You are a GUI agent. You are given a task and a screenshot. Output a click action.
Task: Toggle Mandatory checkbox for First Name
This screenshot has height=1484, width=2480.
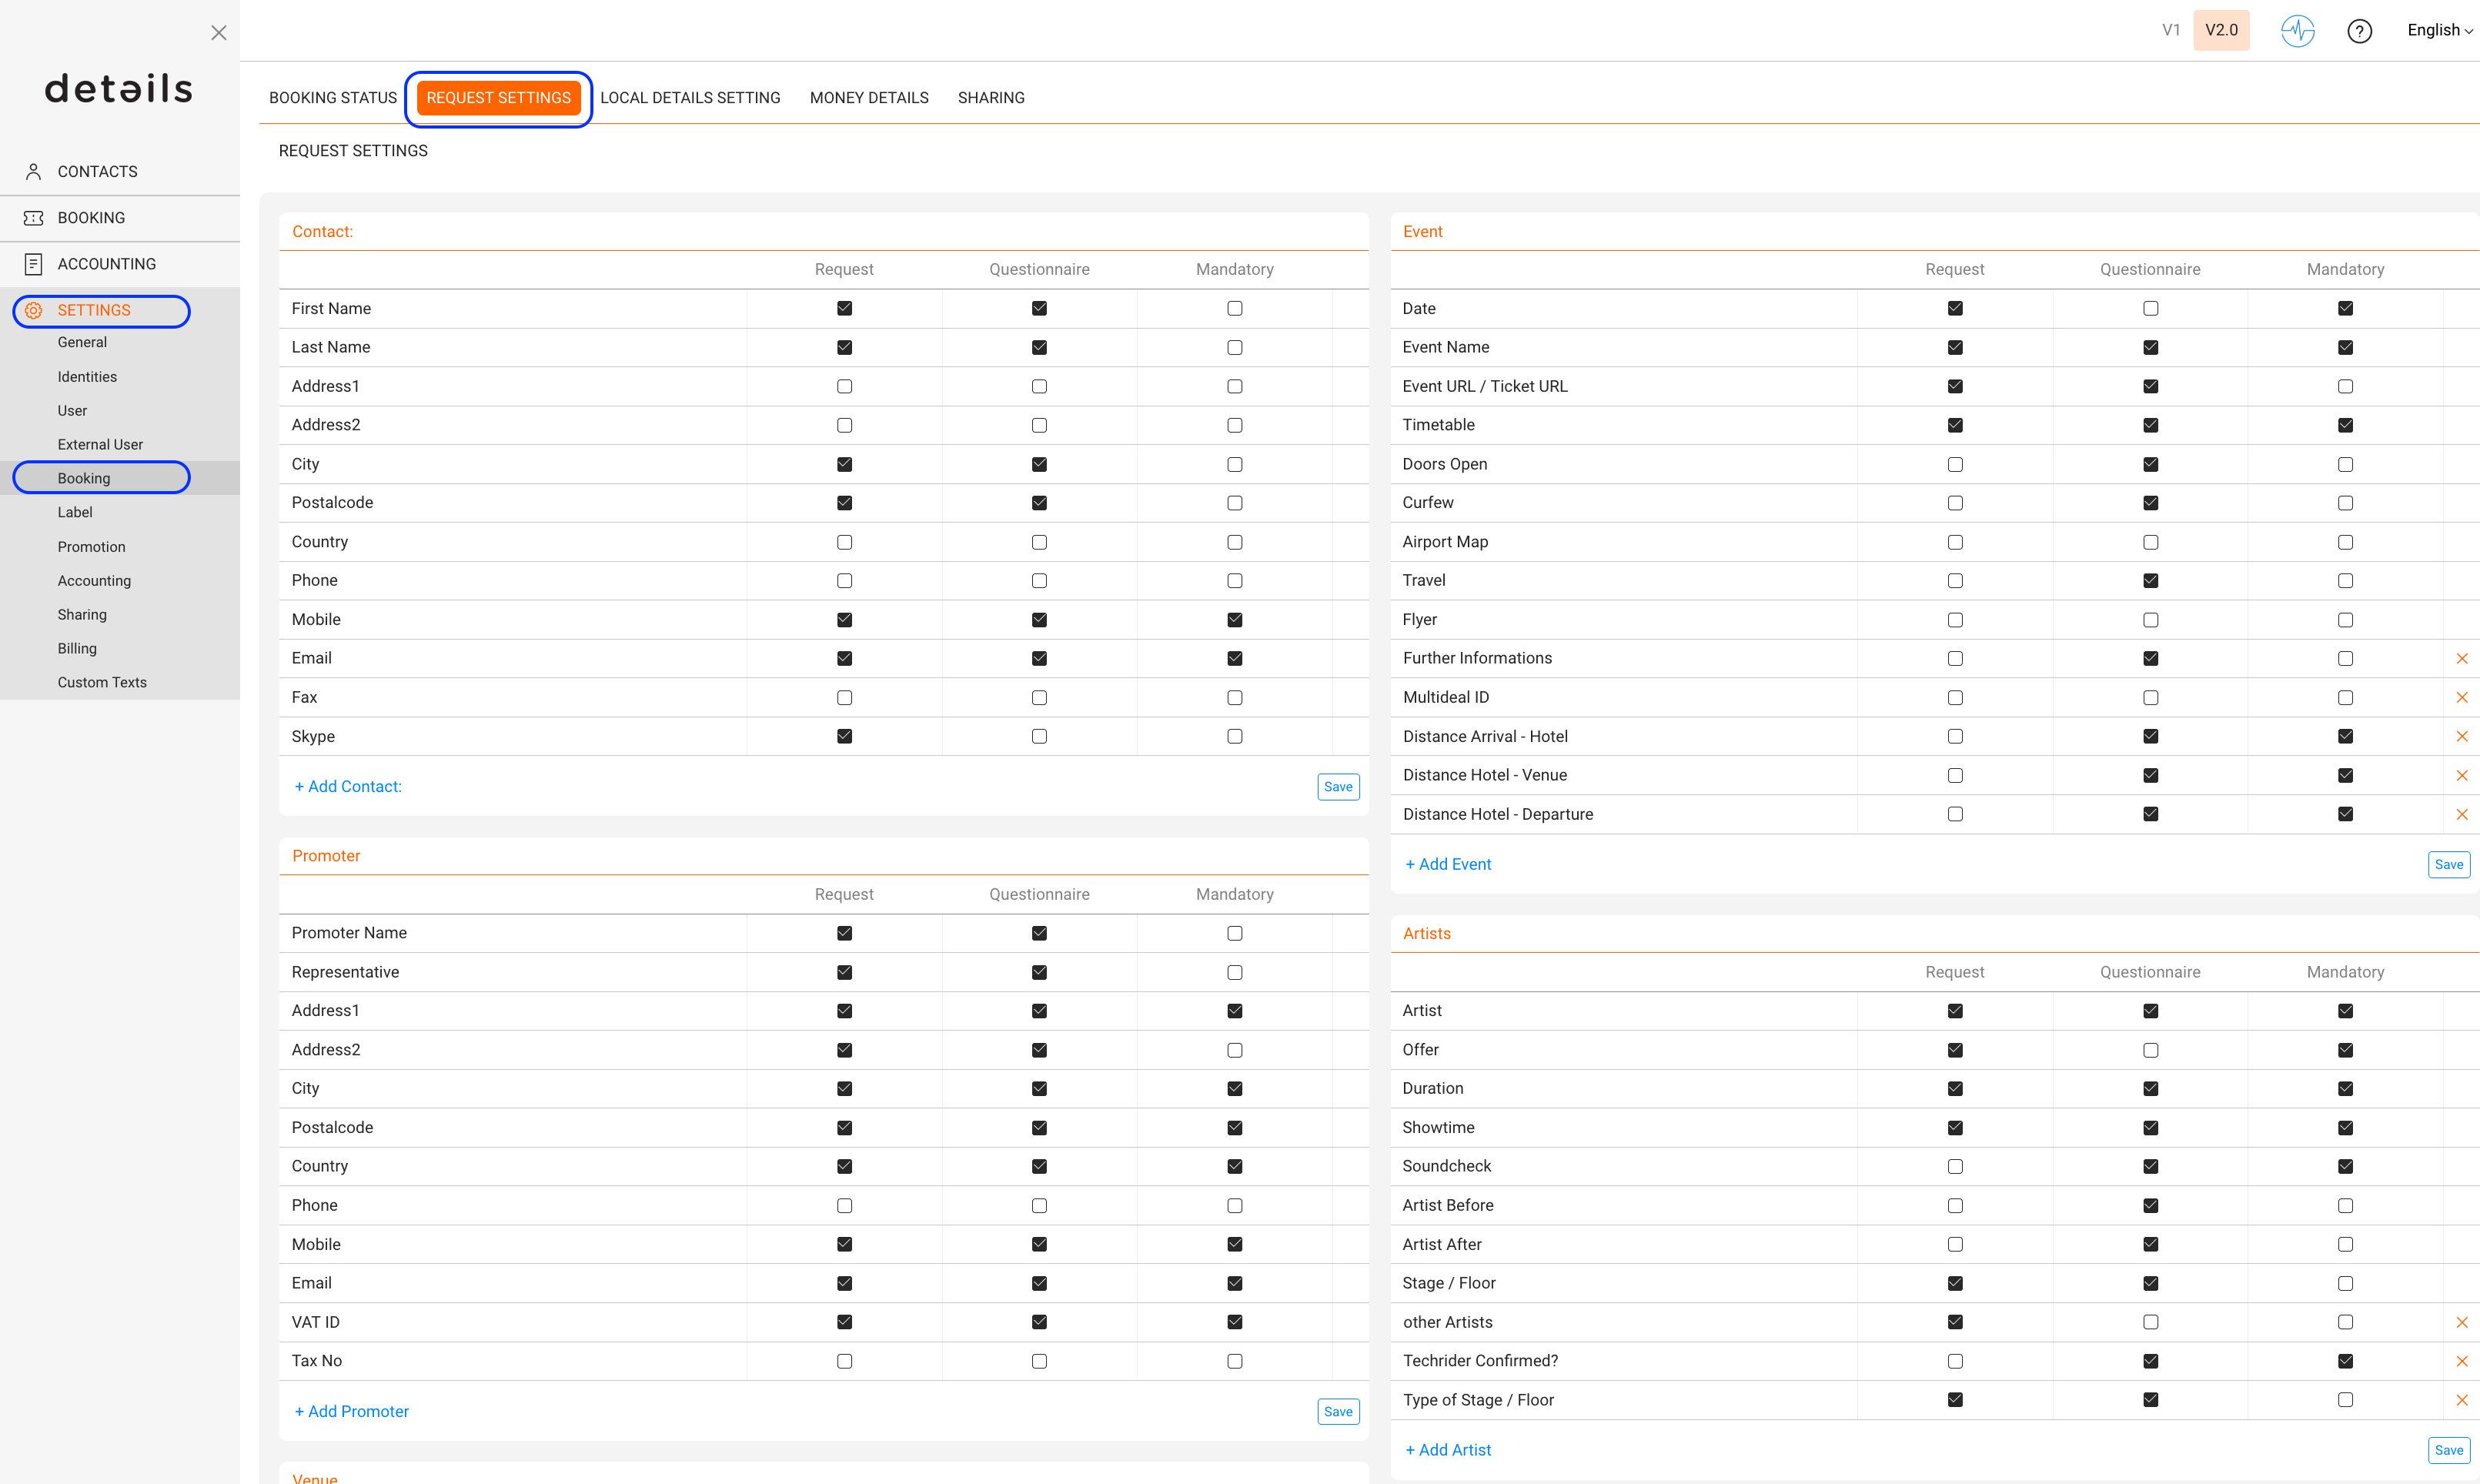pyautogui.click(x=1235, y=308)
